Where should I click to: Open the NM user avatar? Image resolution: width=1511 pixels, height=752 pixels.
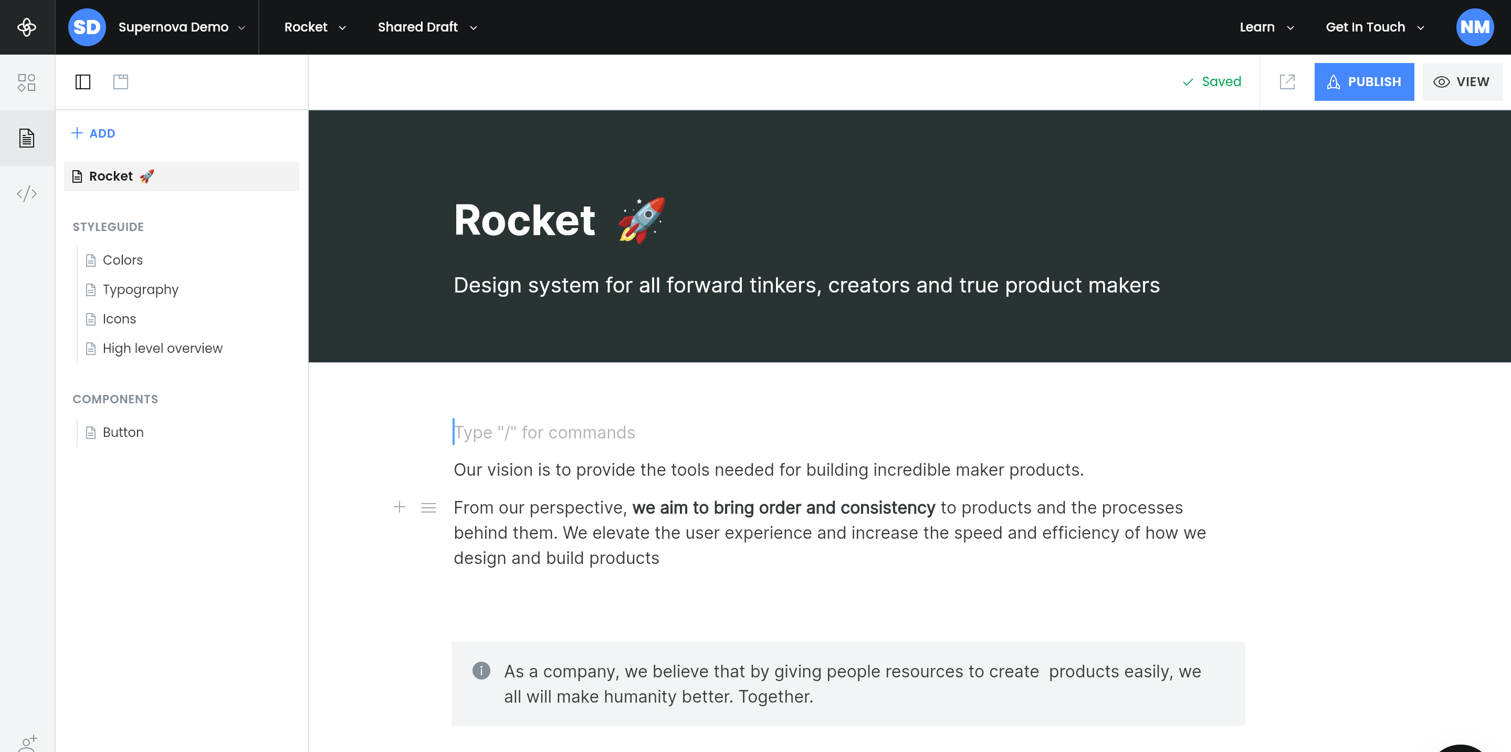(x=1475, y=27)
